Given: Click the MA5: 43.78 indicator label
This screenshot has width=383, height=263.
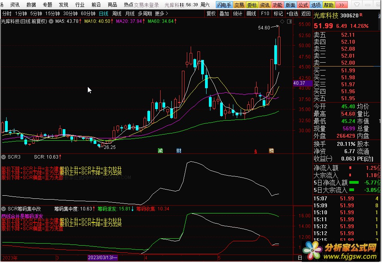Looking at the screenshot, I should (68, 21).
